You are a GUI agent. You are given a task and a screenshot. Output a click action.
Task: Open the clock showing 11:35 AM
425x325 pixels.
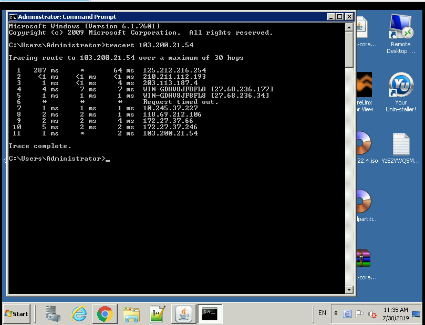[396, 313]
